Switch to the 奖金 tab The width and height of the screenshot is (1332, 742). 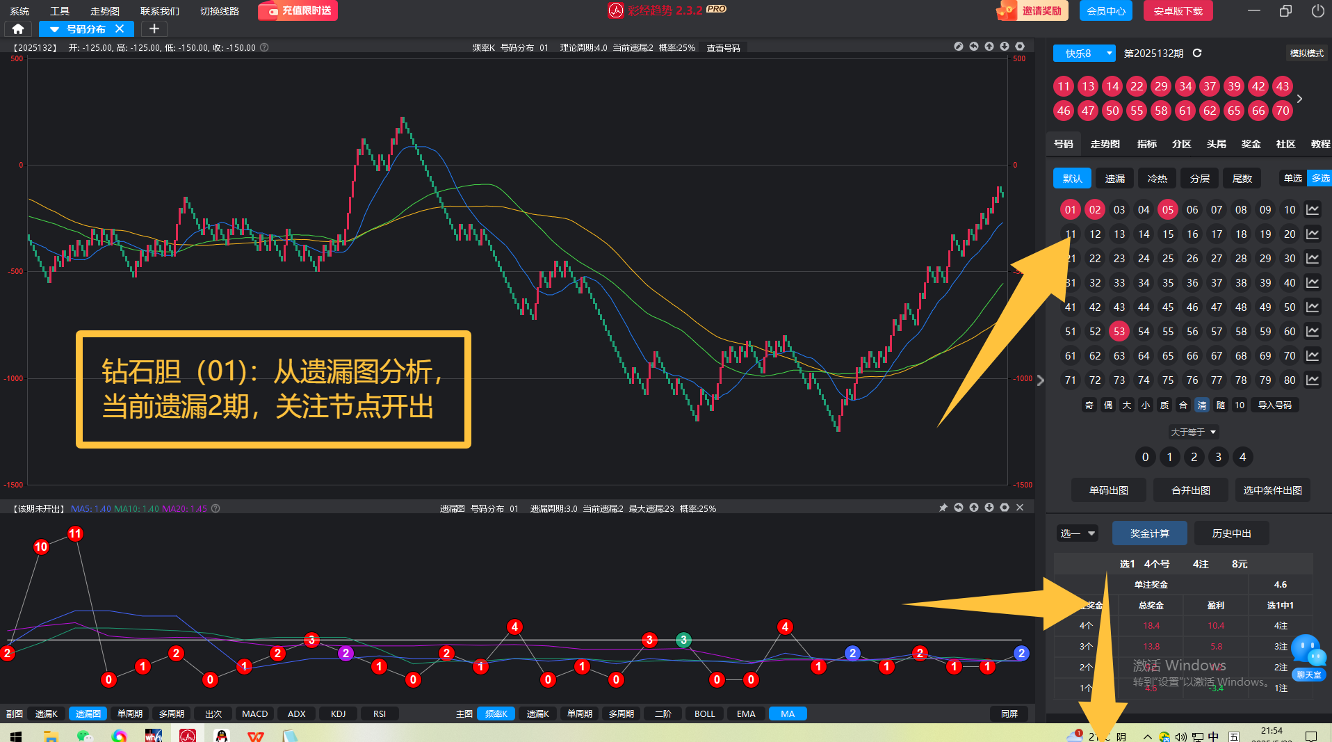tap(1251, 144)
